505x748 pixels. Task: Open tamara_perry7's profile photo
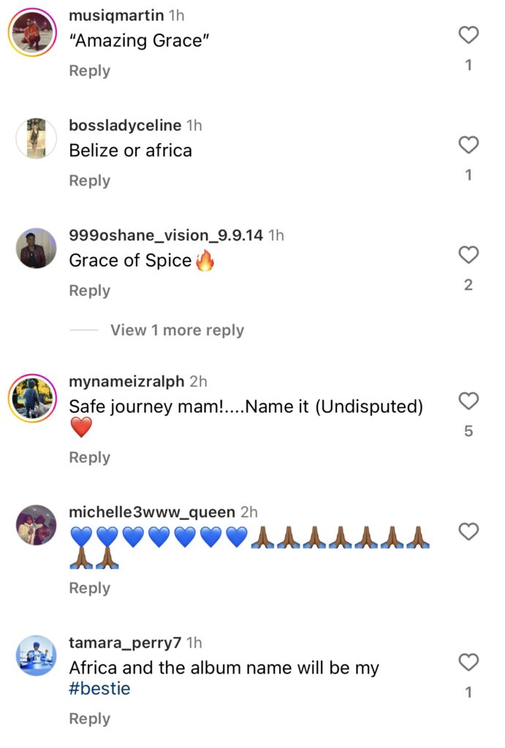tap(36, 655)
